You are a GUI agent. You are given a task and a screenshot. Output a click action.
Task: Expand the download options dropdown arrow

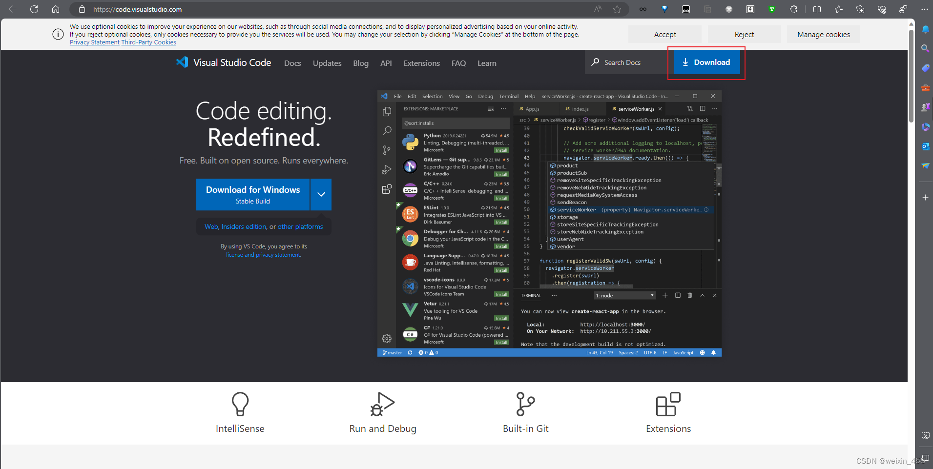(x=321, y=194)
